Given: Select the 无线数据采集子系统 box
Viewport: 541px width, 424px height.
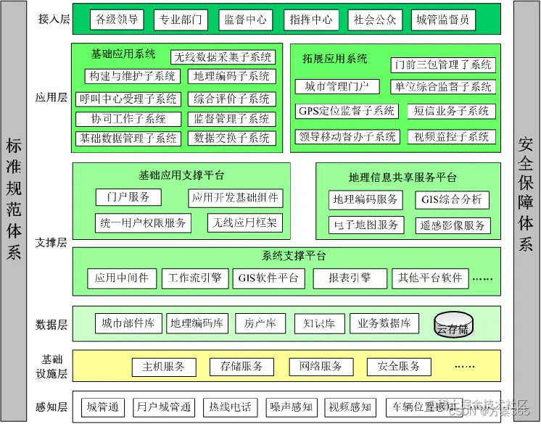Looking at the screenshot, I should [223, 57].
